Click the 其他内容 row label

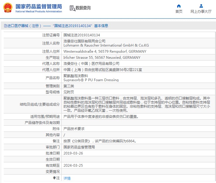[53, 135]
